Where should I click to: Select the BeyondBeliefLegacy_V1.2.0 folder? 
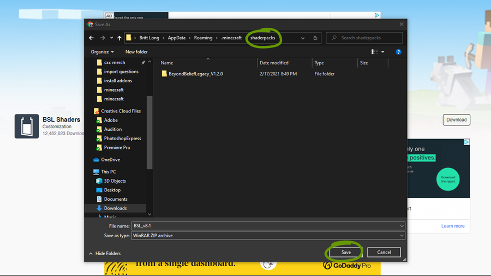point(195,74)
